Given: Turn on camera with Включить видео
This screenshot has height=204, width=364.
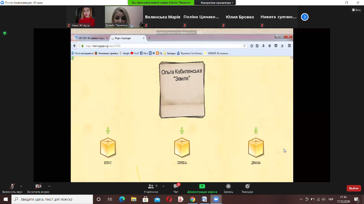Looking at the screenshot, I should pyautogui.click(x=38, y=186).
